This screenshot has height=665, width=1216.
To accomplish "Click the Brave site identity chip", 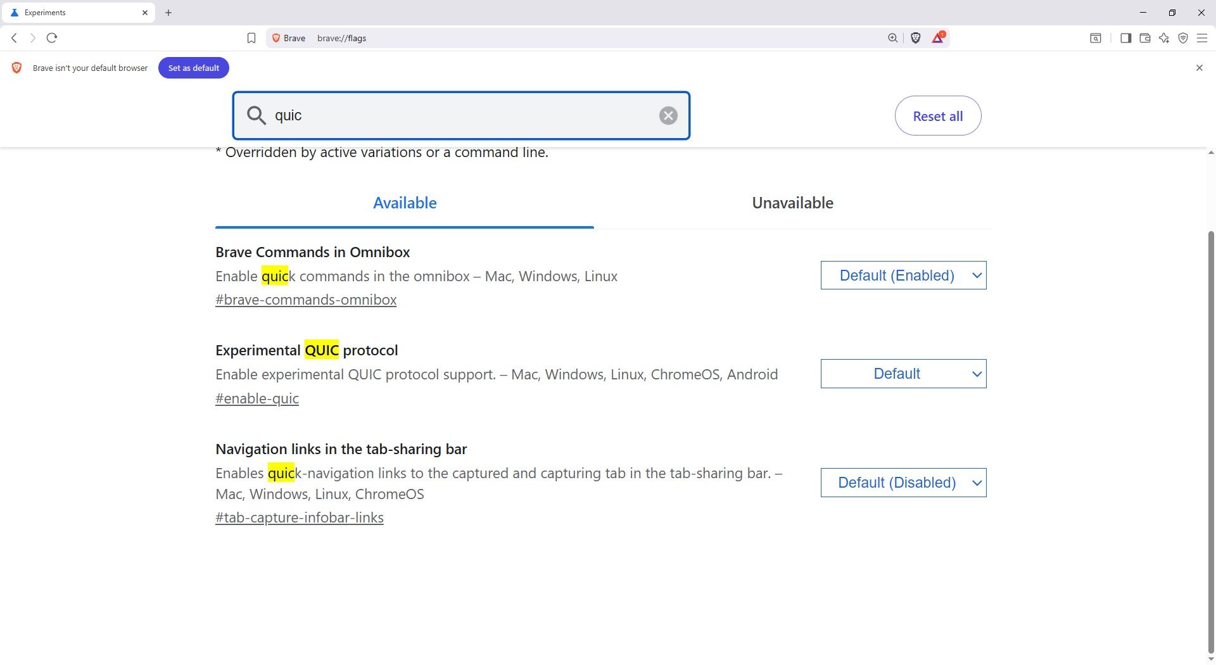I will click(289, 38).
